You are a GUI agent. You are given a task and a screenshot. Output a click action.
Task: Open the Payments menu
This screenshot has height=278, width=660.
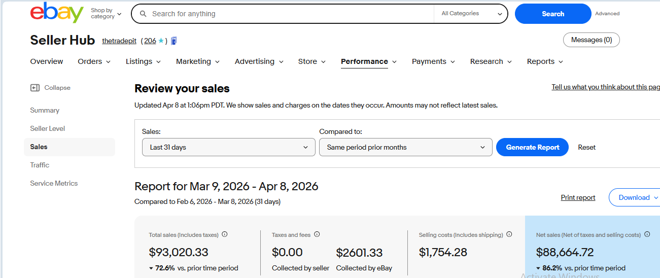(x=433, y=61)
